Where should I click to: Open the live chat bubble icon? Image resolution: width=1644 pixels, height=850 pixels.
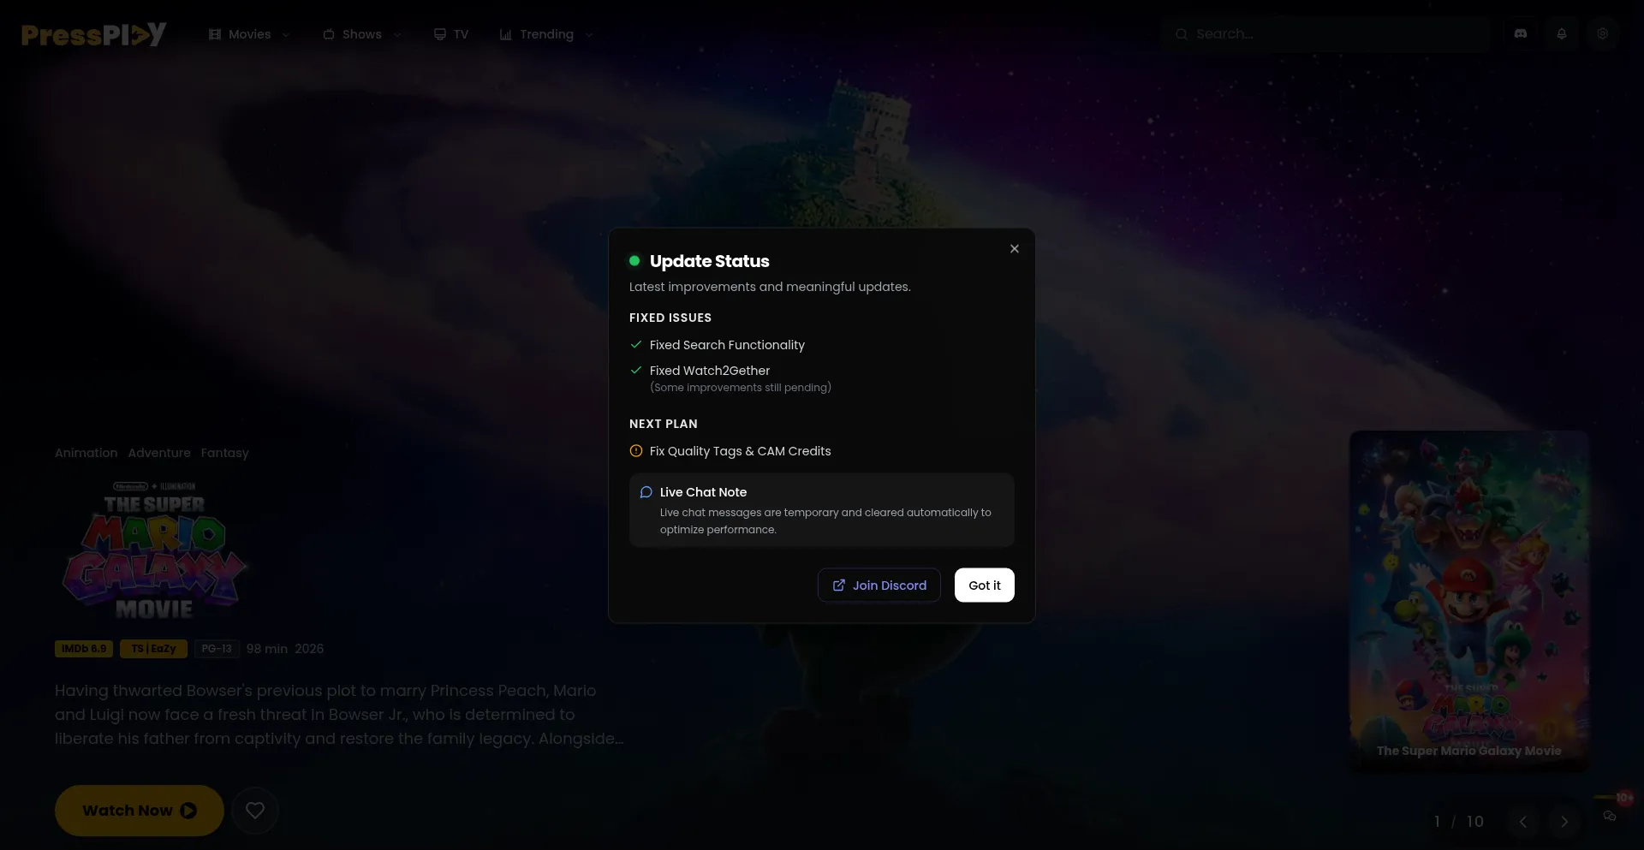(1610, 816)
